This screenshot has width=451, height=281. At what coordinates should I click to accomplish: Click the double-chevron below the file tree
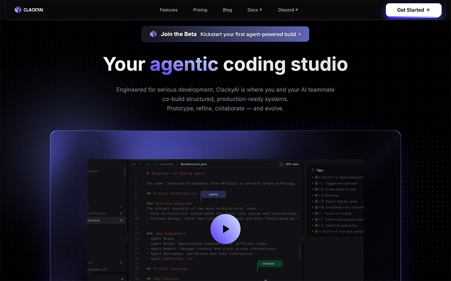coord(122,279)
